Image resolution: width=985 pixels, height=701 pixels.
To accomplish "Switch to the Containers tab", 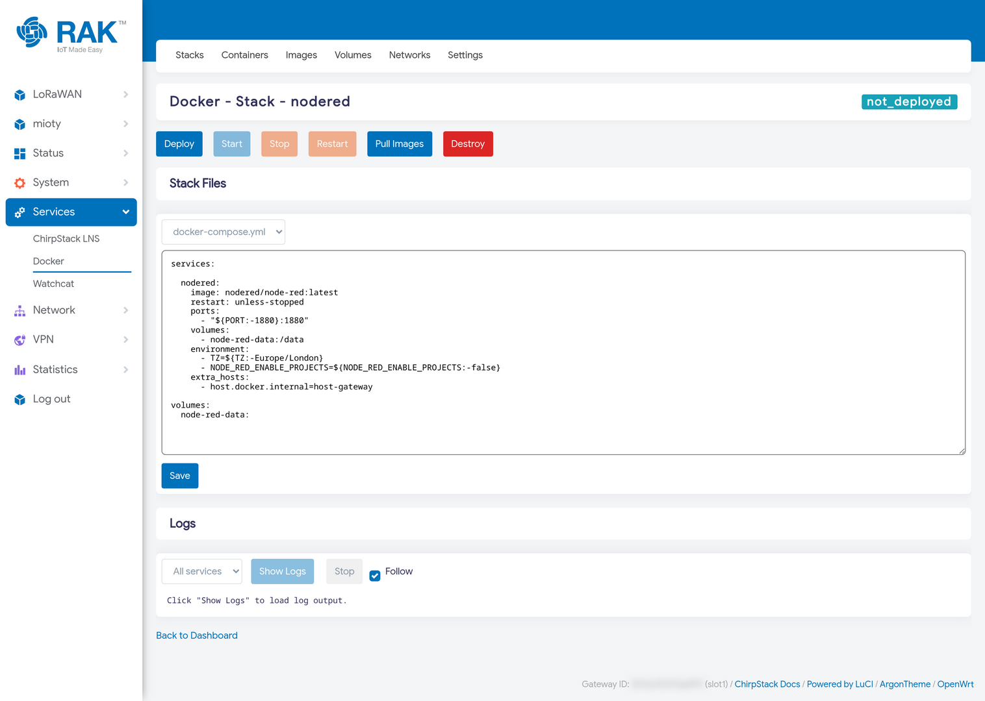I will pos(245,55).
